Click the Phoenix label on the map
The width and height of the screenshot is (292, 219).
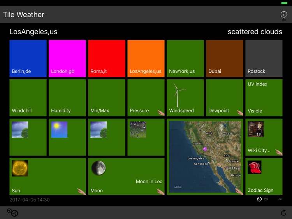(x=233, y=161)
